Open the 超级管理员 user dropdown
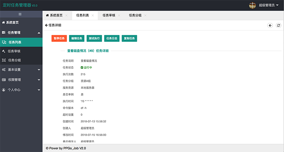The height and width of the screenshot is (152, 284). [269, 5]
